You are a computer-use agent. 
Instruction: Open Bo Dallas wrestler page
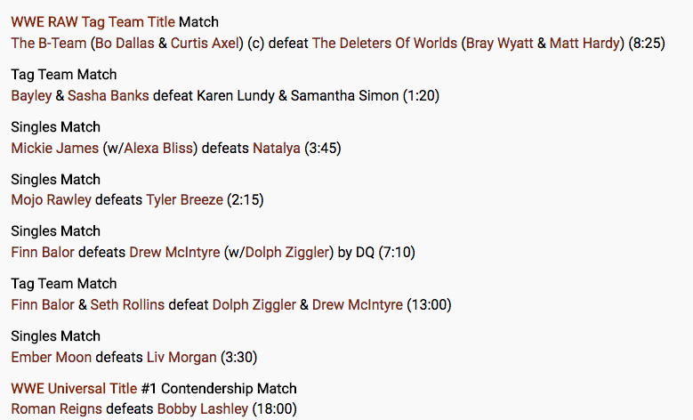(x=125, y=44)
